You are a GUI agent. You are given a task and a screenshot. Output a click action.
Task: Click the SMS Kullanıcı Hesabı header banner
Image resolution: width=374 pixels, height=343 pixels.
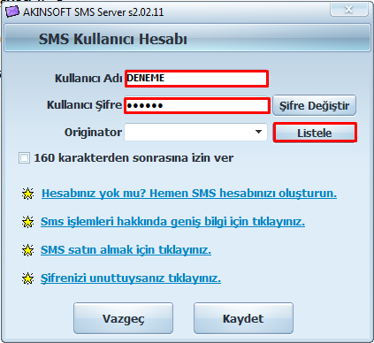tap(187, 38)
